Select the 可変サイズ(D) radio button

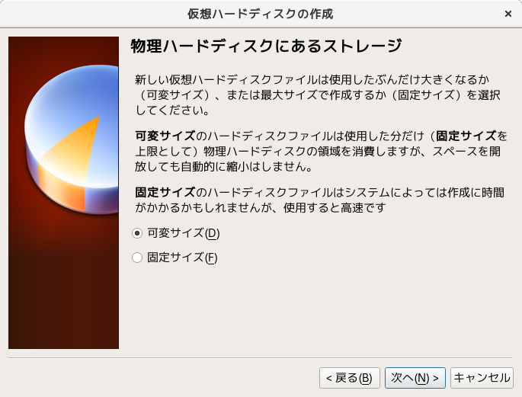tap(137, 233)
